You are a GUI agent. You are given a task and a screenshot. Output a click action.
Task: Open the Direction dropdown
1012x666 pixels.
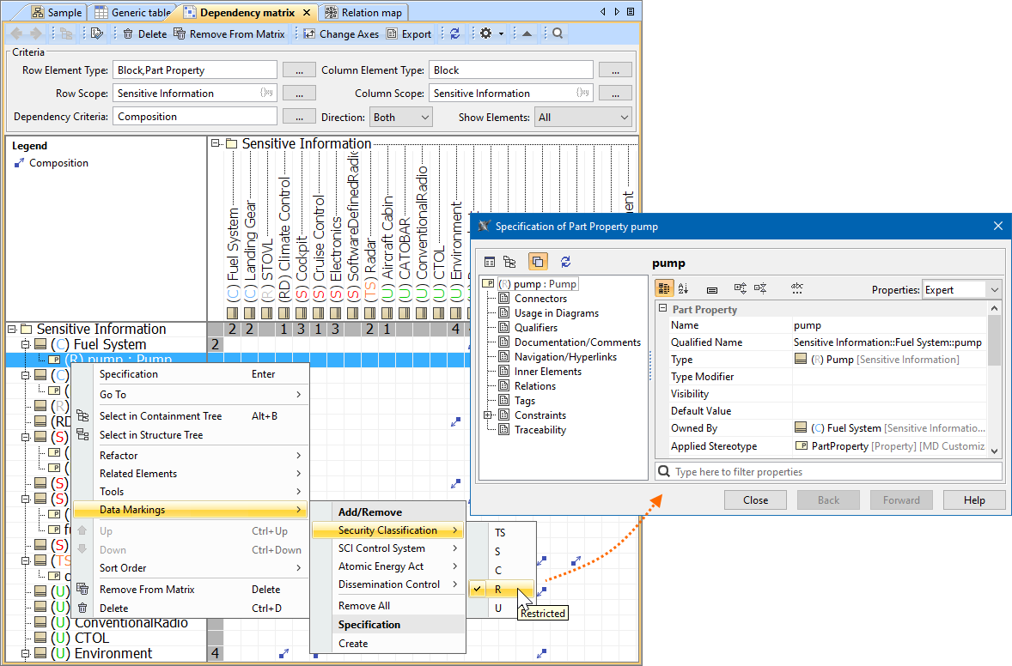coord(400,117)
